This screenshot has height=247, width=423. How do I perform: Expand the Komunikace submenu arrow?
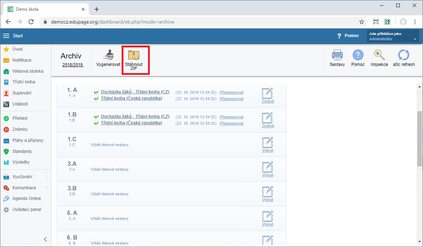pos(47,188)
